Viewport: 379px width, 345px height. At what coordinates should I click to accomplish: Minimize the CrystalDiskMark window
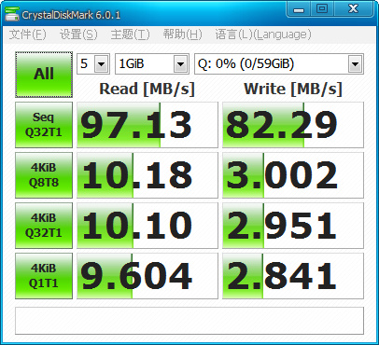(298, 8)
